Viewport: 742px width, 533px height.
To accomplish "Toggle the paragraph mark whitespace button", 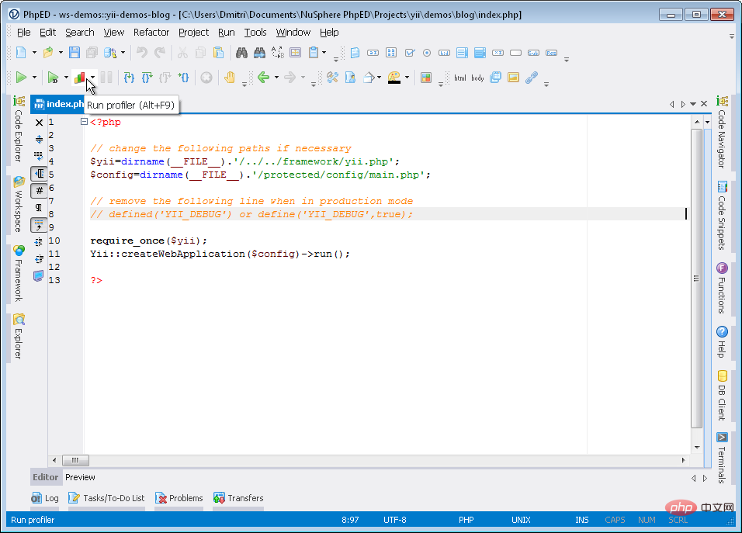I will tap(39, 207).
